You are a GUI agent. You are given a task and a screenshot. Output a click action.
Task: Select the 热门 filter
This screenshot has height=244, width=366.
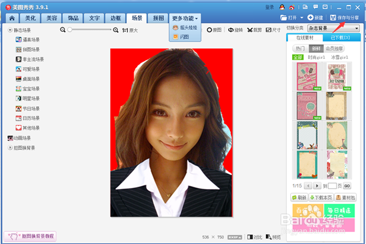pos(300,48)
